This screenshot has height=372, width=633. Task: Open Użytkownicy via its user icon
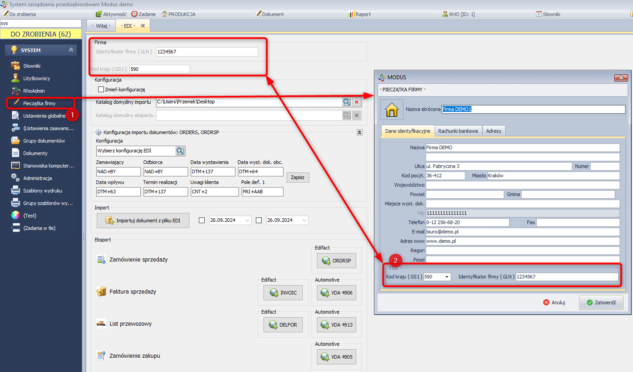coord(16,78)
